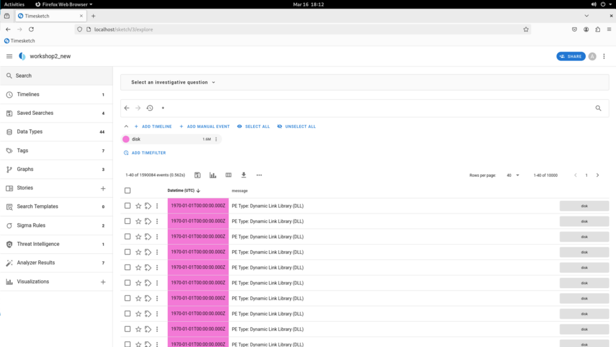Click the tag icon on the second event row
Screen dimensions: 616x347
(148, 221)
